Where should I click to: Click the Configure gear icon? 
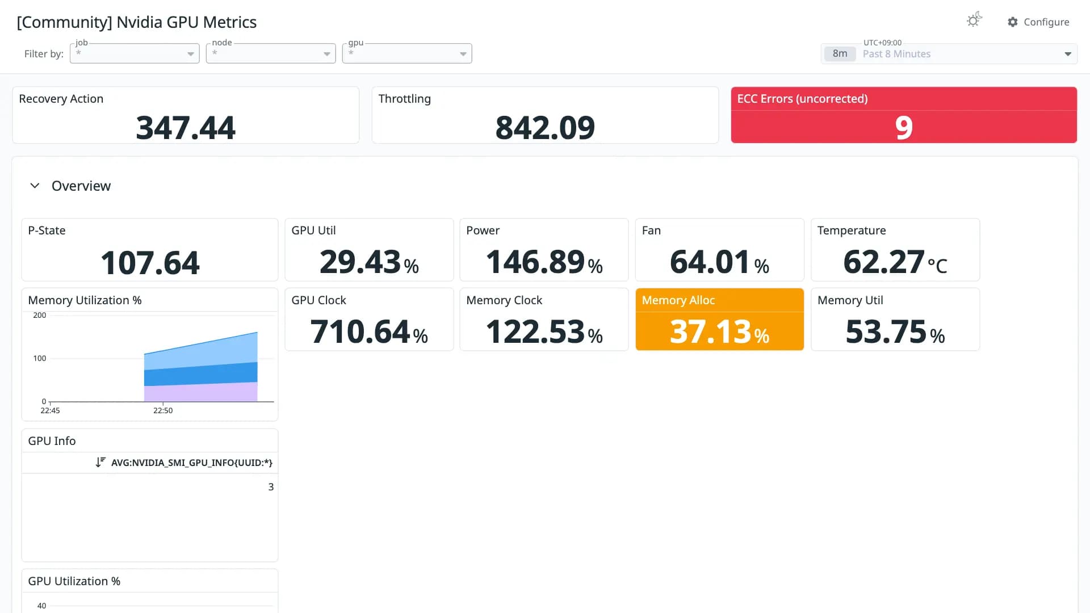(x=1013, y=22)
